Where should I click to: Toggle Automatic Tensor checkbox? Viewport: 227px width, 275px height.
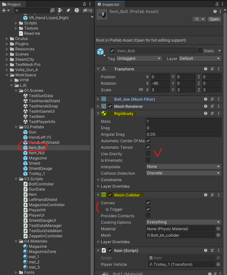pos(148,147)
